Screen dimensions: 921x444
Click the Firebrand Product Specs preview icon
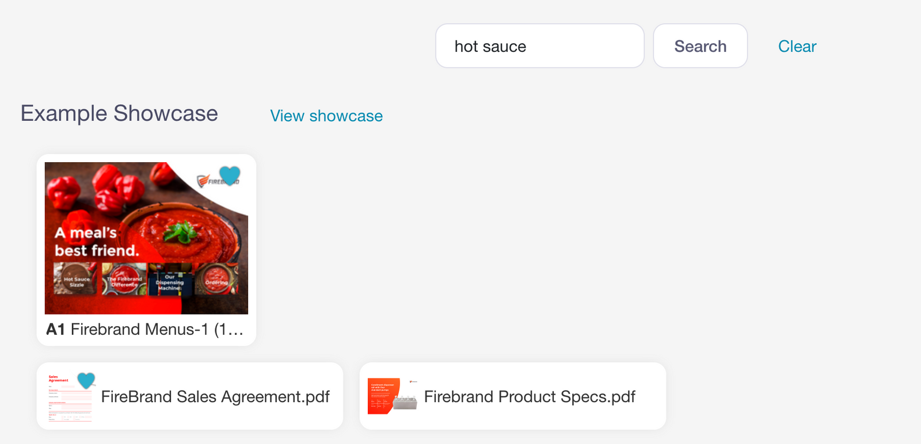pyautogui.click(x=393, y=396)
